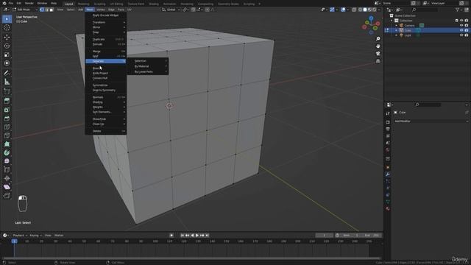The height and width of the screenshot is (265, 471).
Task: Select the Spin tool
Action: (7, 152)
